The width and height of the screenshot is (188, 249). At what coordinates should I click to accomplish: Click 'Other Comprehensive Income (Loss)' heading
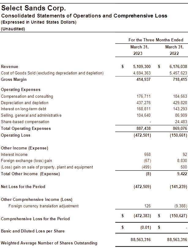pyautogui.click(x=36, y=200)
